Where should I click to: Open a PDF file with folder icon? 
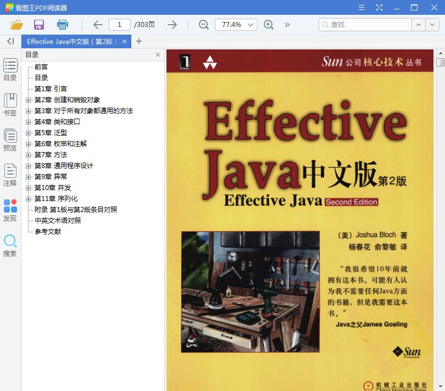(x=16, y=25)
